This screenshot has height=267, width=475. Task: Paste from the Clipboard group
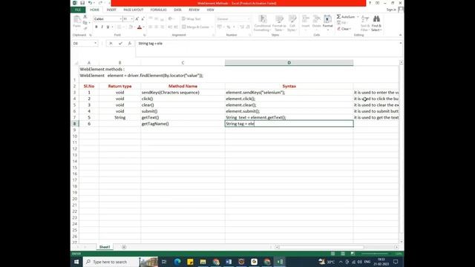click(x=77, y=22)
